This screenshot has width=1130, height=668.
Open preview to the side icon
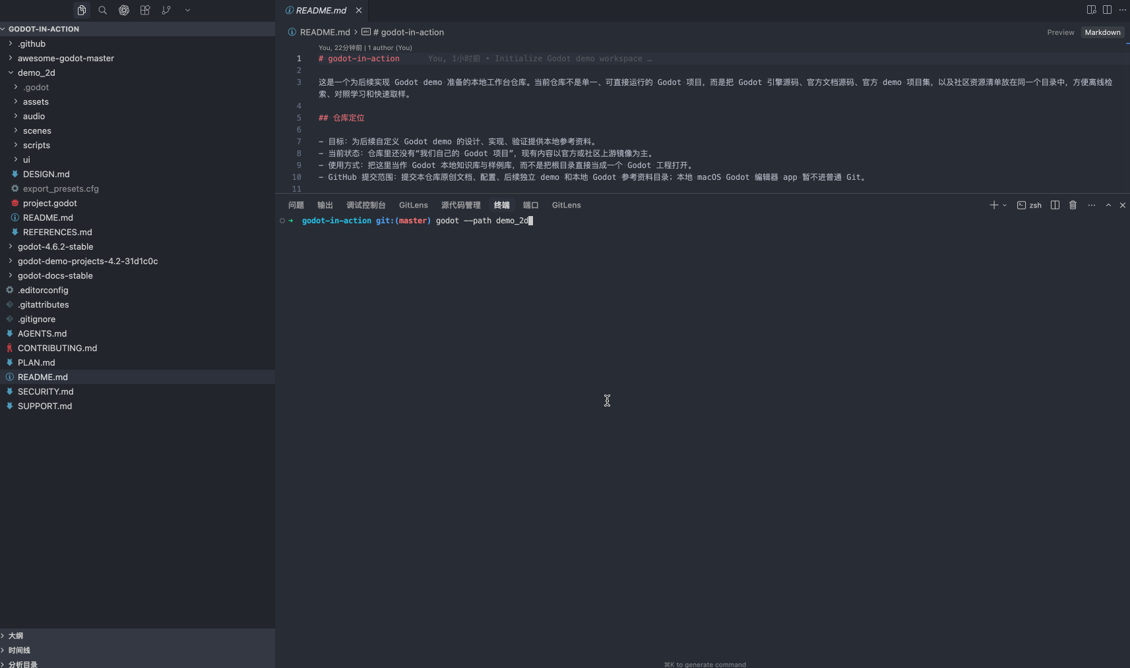pyautogui.click(x=1091, y=10)
